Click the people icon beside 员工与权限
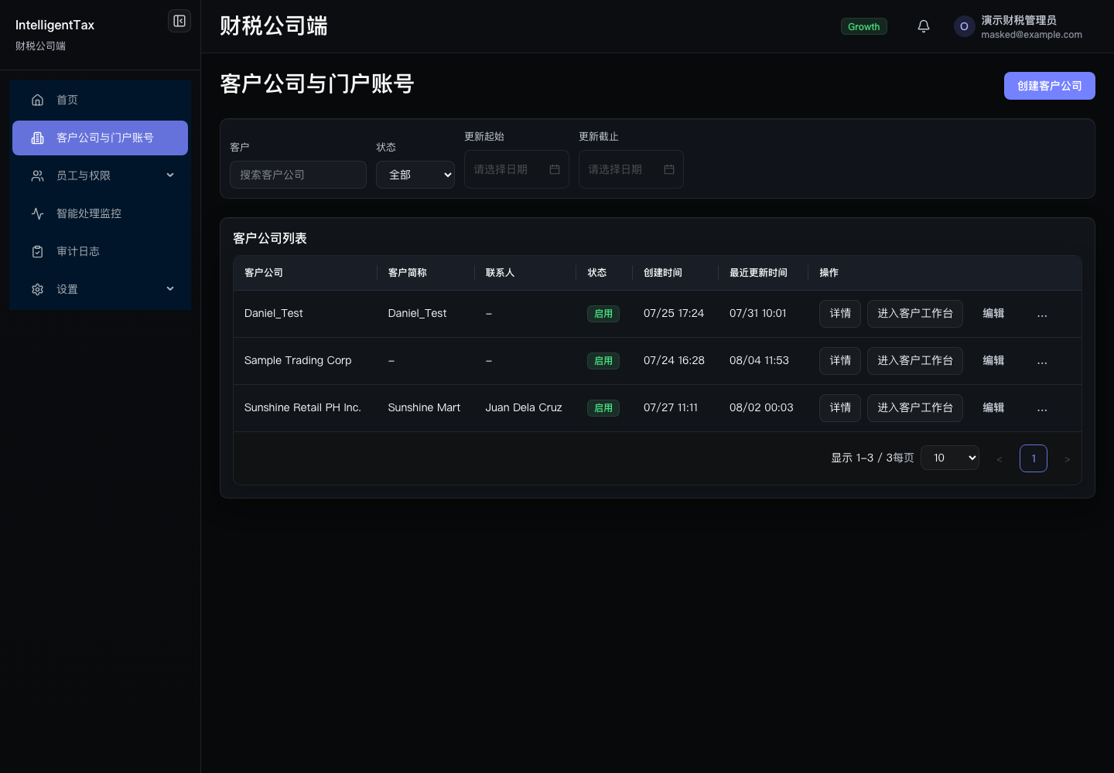 point(37,175)
